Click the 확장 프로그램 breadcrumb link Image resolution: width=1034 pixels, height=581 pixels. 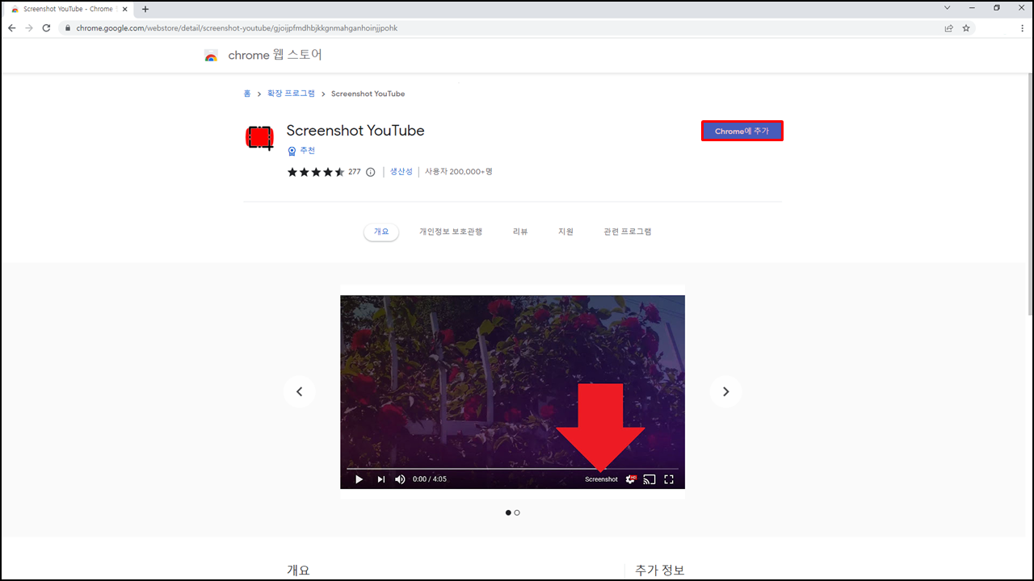292,94
